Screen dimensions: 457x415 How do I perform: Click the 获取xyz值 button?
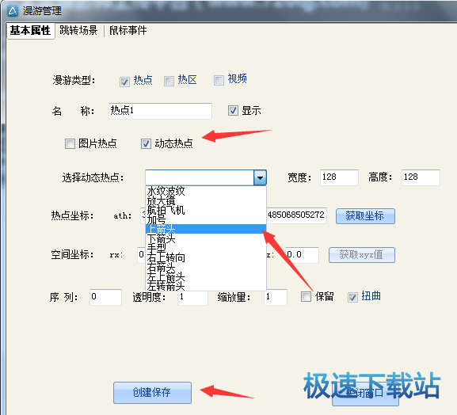[362, 255]
